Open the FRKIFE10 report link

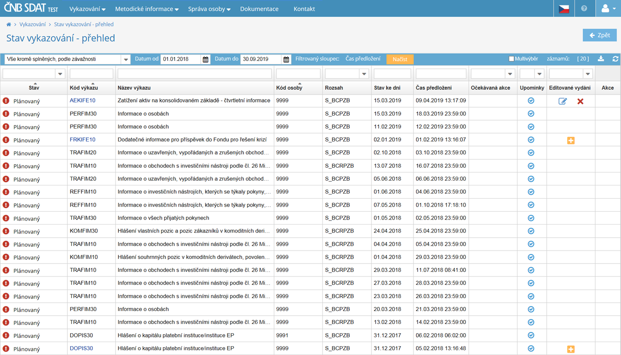(x=83, y=140)
